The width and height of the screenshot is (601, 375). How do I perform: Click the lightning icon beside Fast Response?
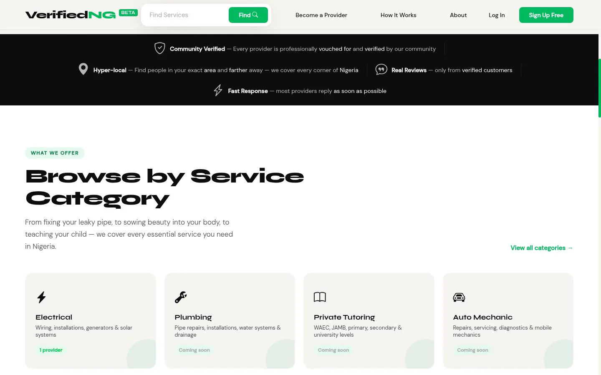[218, 90]
